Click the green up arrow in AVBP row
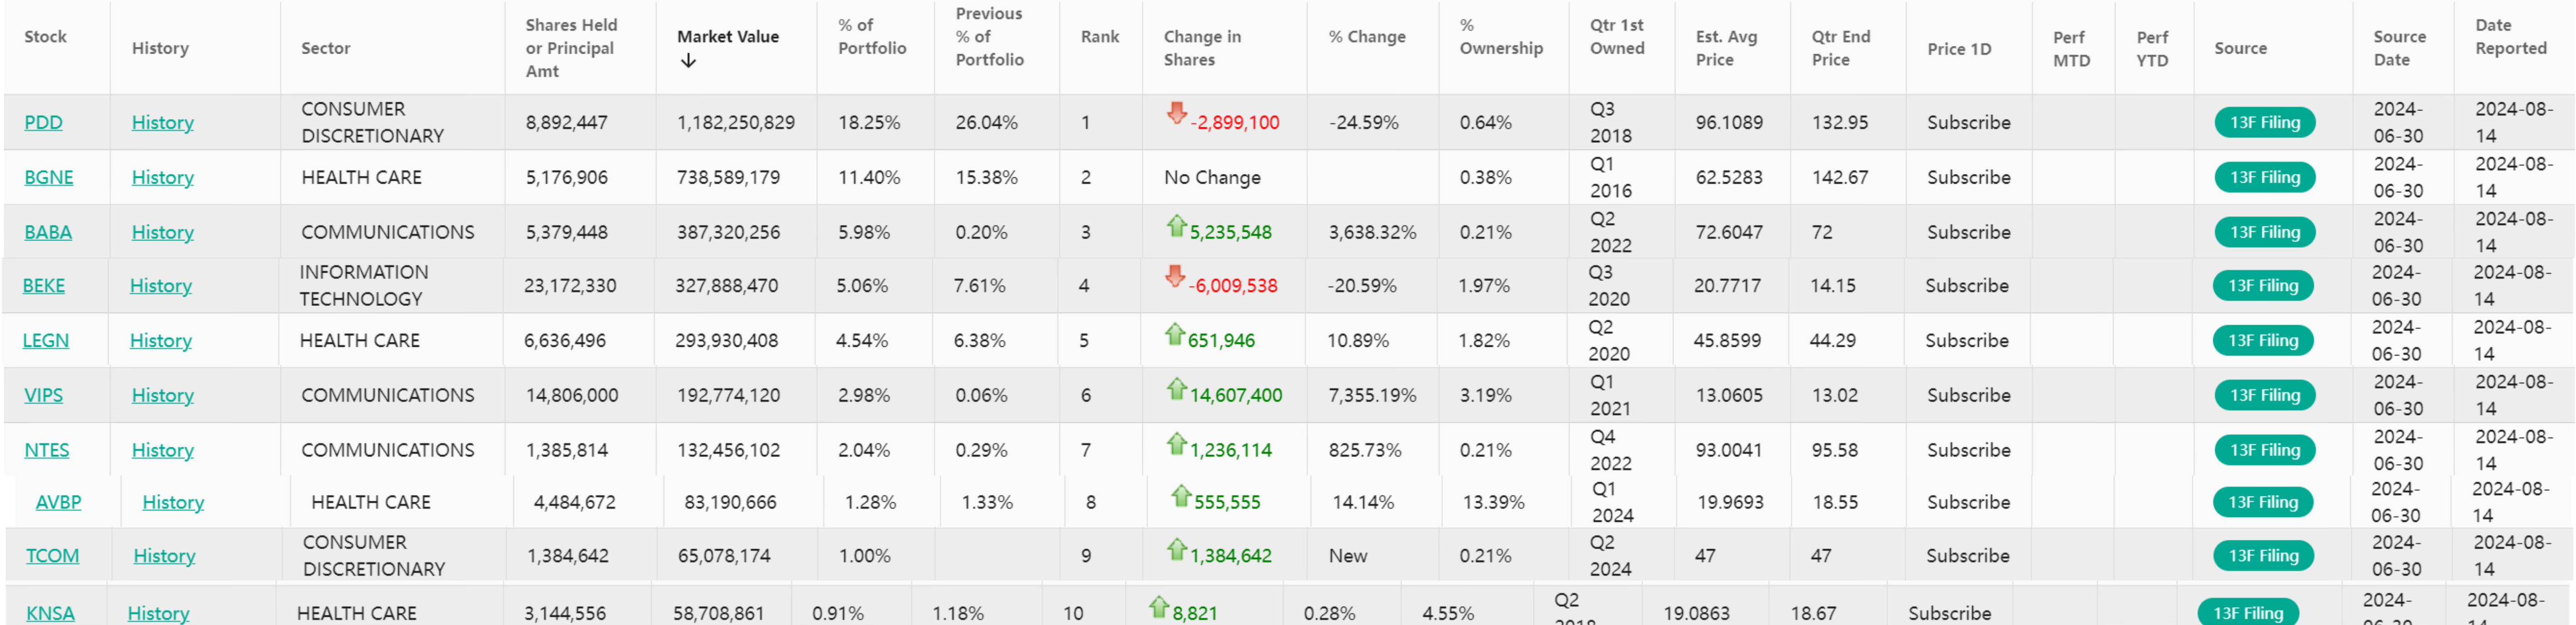 pyautogui.click(x=1181, y=496)
